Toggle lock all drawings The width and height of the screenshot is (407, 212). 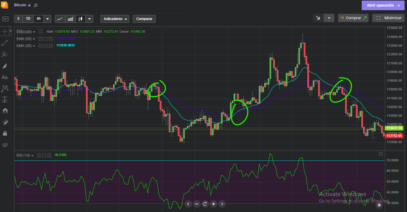5,133
